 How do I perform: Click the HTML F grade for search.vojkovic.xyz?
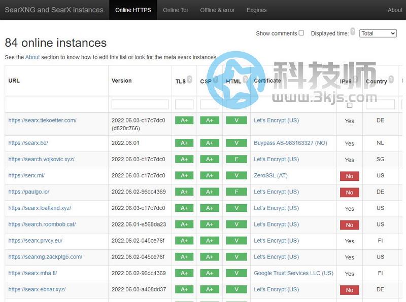(x=236, y=159)
